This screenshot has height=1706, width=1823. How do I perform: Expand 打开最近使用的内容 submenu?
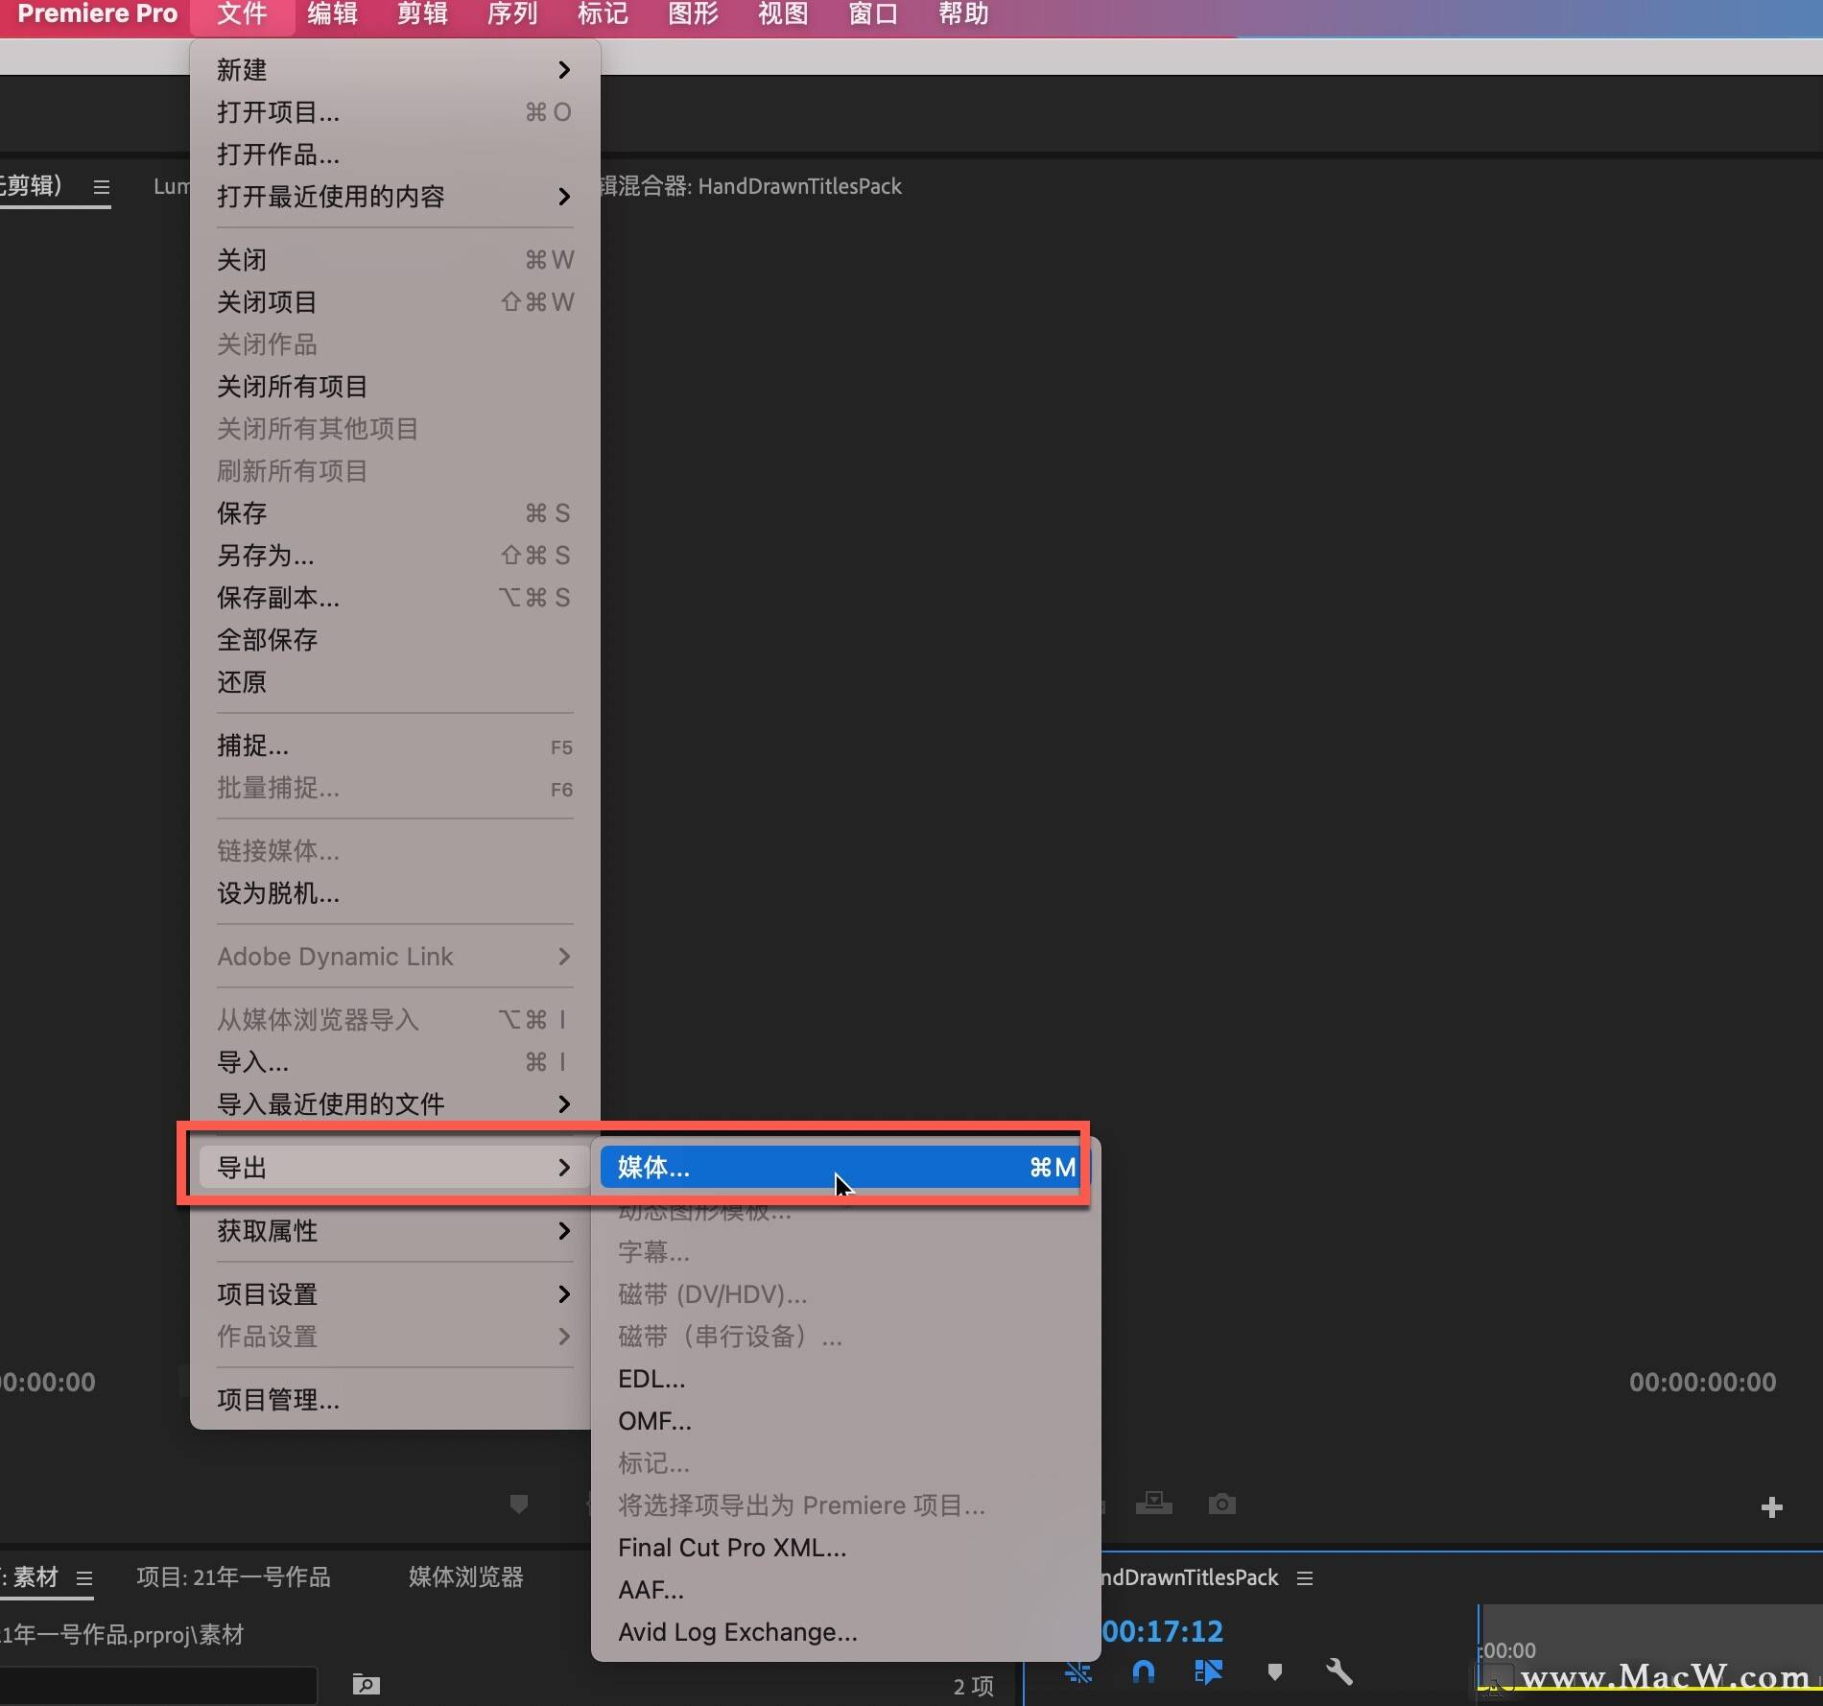393,197
